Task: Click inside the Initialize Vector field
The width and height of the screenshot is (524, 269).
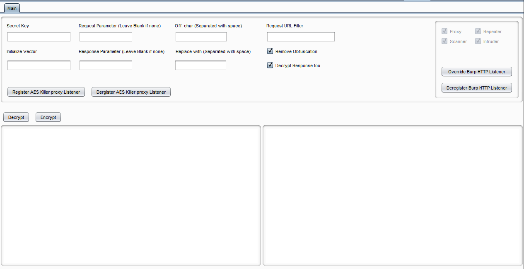Action: tap(39, 65)
